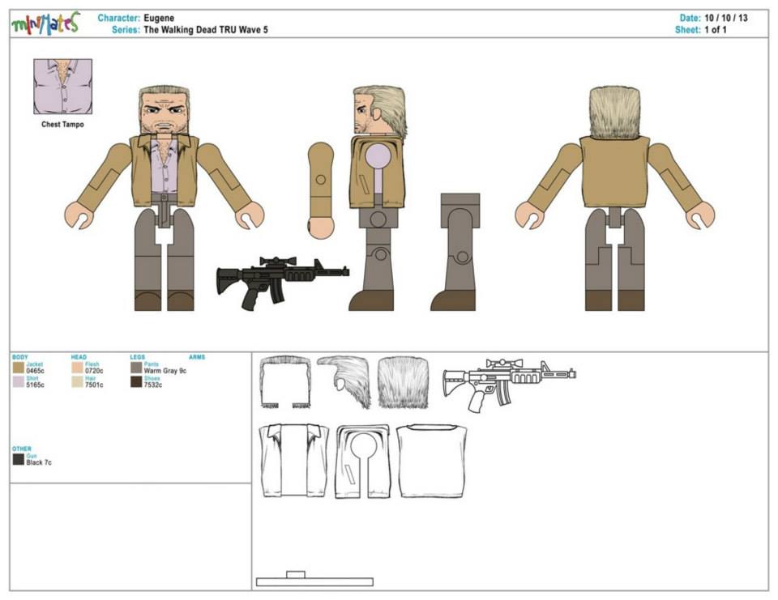This screenshot has width=778, height=600.
Task: Select the side-view Eugene figure torso
Action: click(378, 172)
